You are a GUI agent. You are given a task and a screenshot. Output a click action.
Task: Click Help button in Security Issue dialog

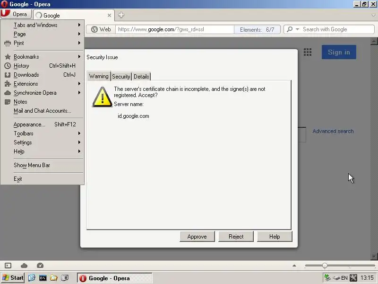pyautogui.click(x=275, y=236)
